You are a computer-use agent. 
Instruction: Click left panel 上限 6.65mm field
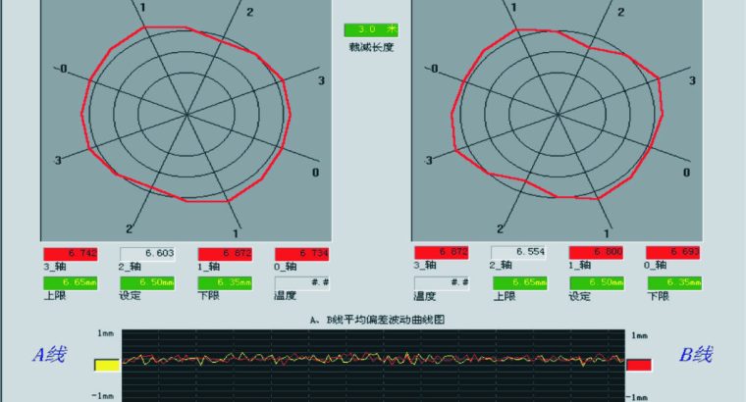(71, 283)
